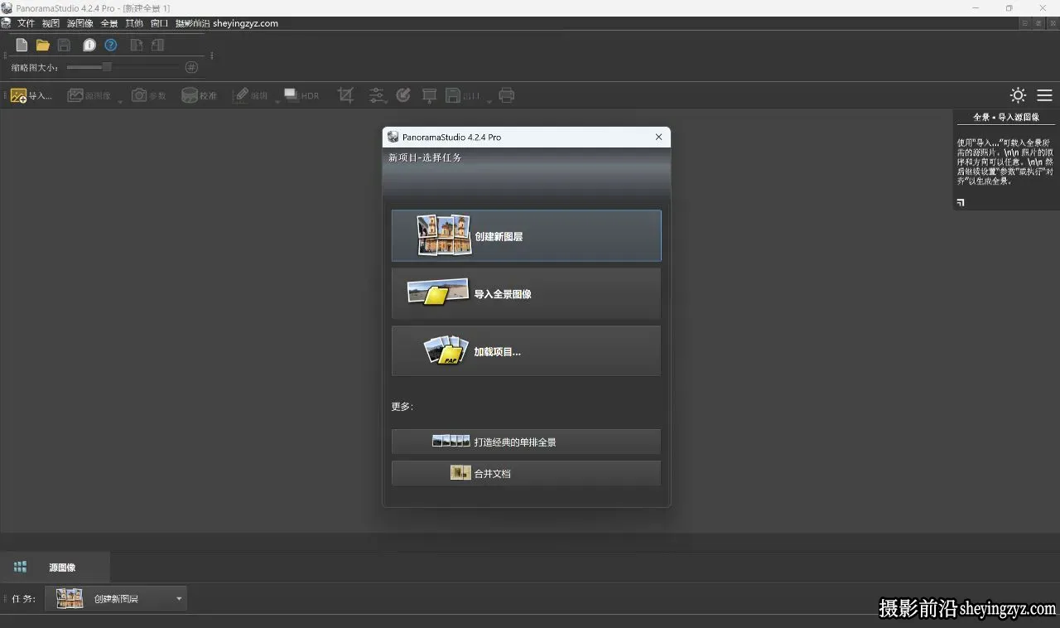Image resolution: width=1060 pixels, height=628 pixels.
Task: Open the 视图 menu
Action: pyautogui.click(x=51, y=23)
